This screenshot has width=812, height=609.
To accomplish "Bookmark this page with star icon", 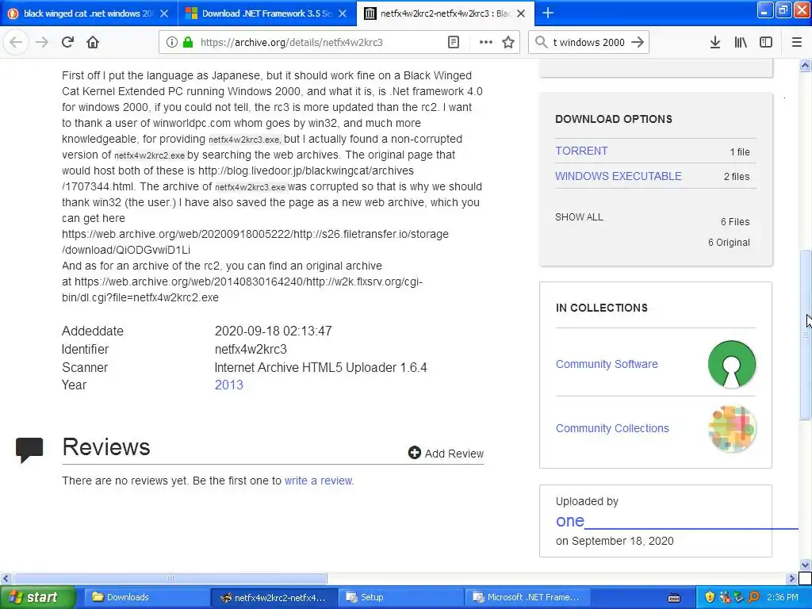I will click(508, 42).
